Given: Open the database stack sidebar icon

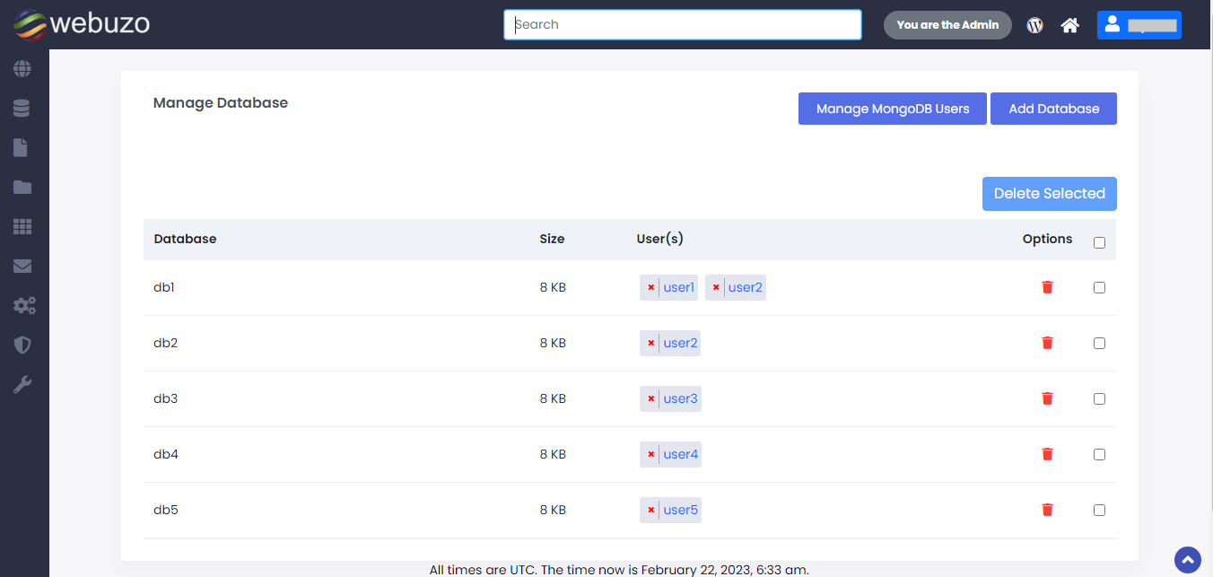Looking at the screenshot, I should tap(22, 109).
